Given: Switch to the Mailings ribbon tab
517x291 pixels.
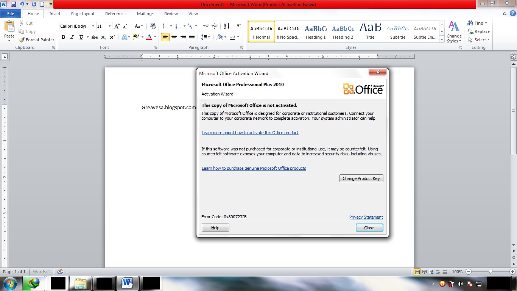Looking at the screenshot, I should click(x=145, y=14).
